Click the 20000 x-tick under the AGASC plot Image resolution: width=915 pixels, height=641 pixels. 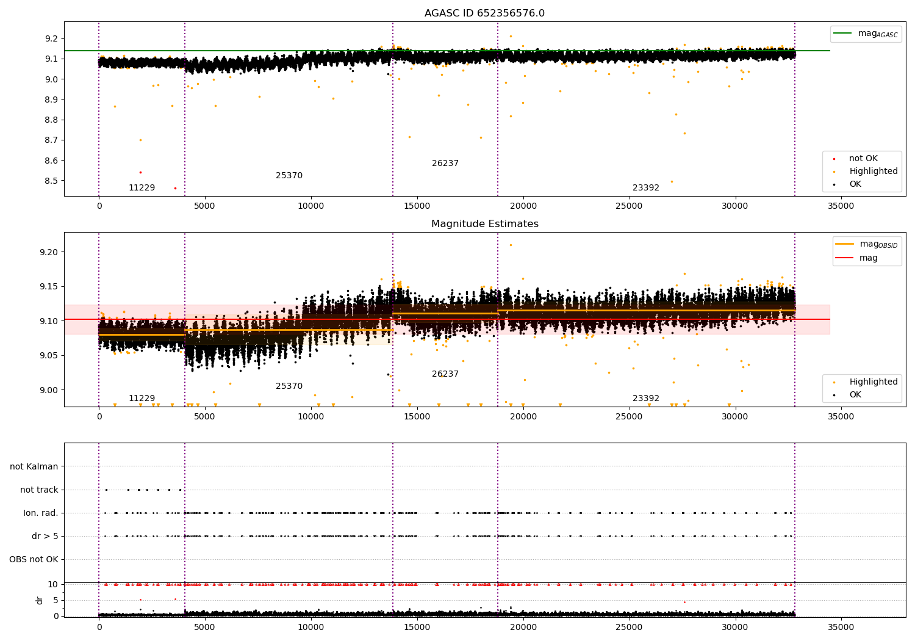point(523,206)
